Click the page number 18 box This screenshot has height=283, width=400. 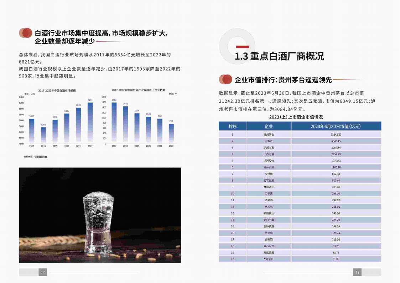click(357, 272)
